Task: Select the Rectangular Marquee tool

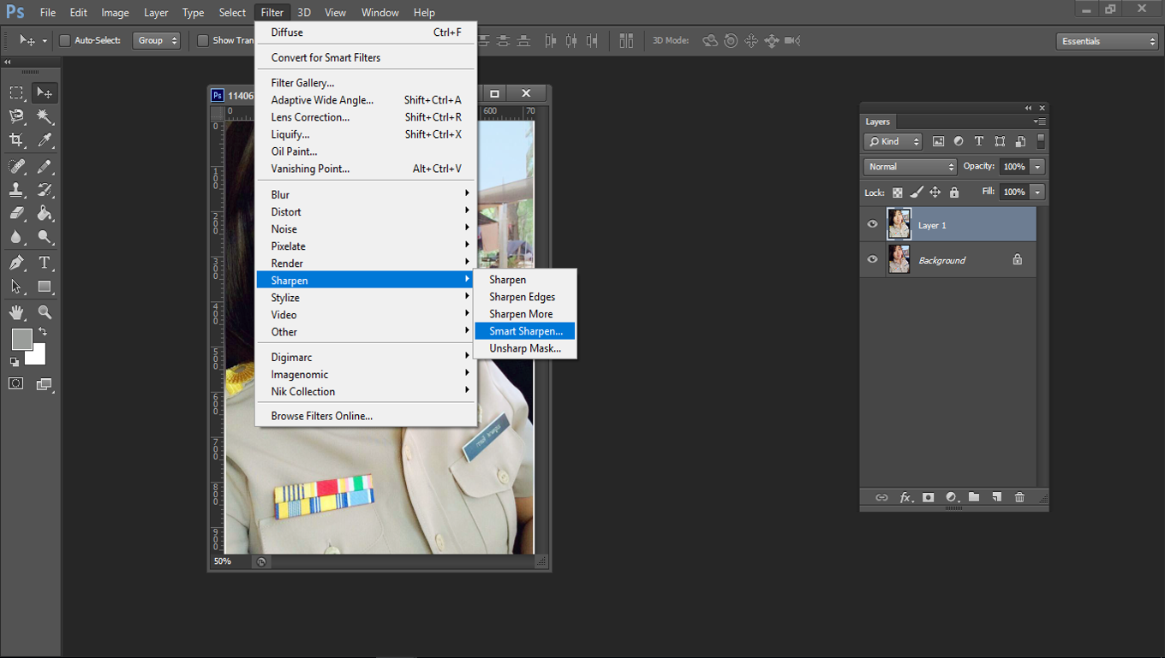Action: tap(16, 92)
